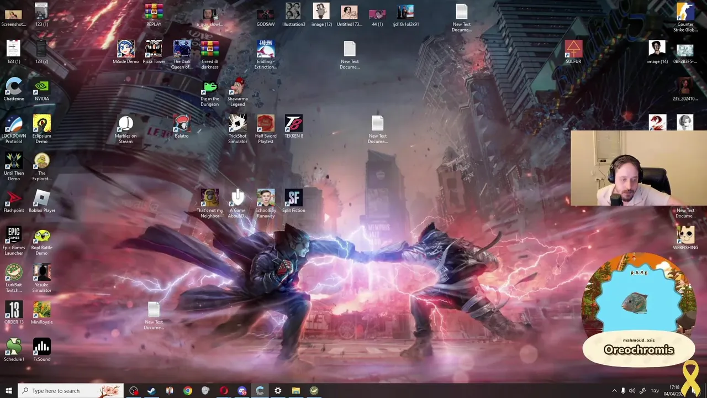Launch Half Sword Playtest shortcut
This screenshot has height=398, width=707.
pyautogui.click(x=266, y=129)
